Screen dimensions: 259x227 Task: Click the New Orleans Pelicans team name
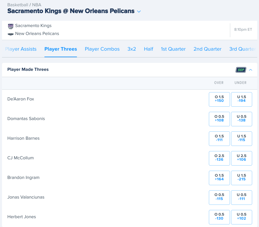[x=37, y=34]
